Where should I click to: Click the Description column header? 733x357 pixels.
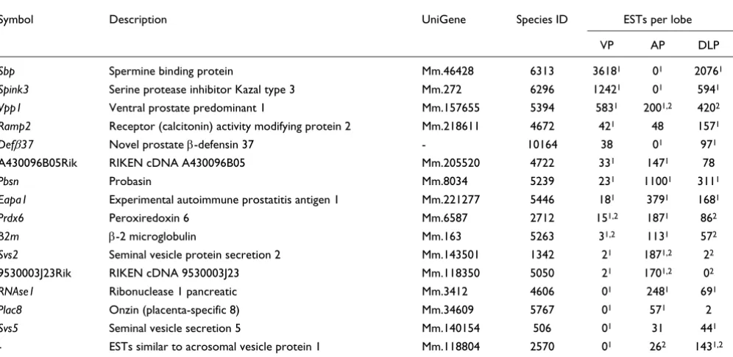[x=138, y=20]
